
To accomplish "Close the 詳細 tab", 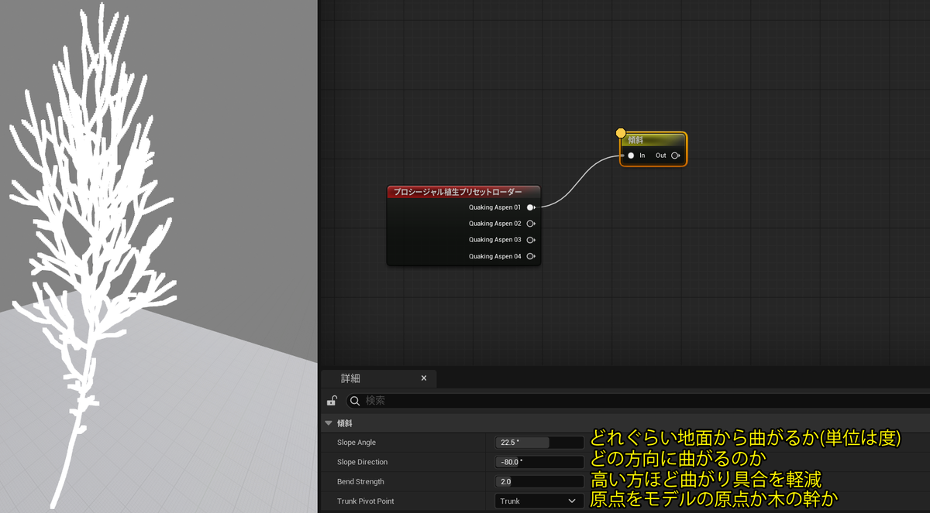I will [424, 378].
